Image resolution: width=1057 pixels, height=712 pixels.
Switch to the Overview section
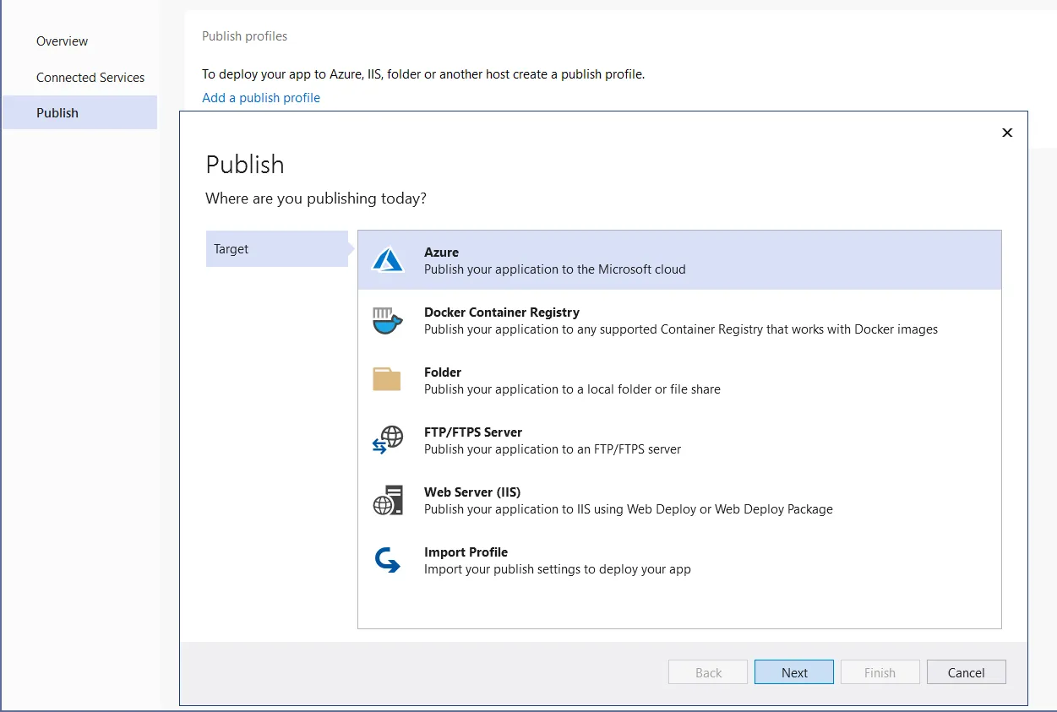pyautogui.click(x=62, y=41)
